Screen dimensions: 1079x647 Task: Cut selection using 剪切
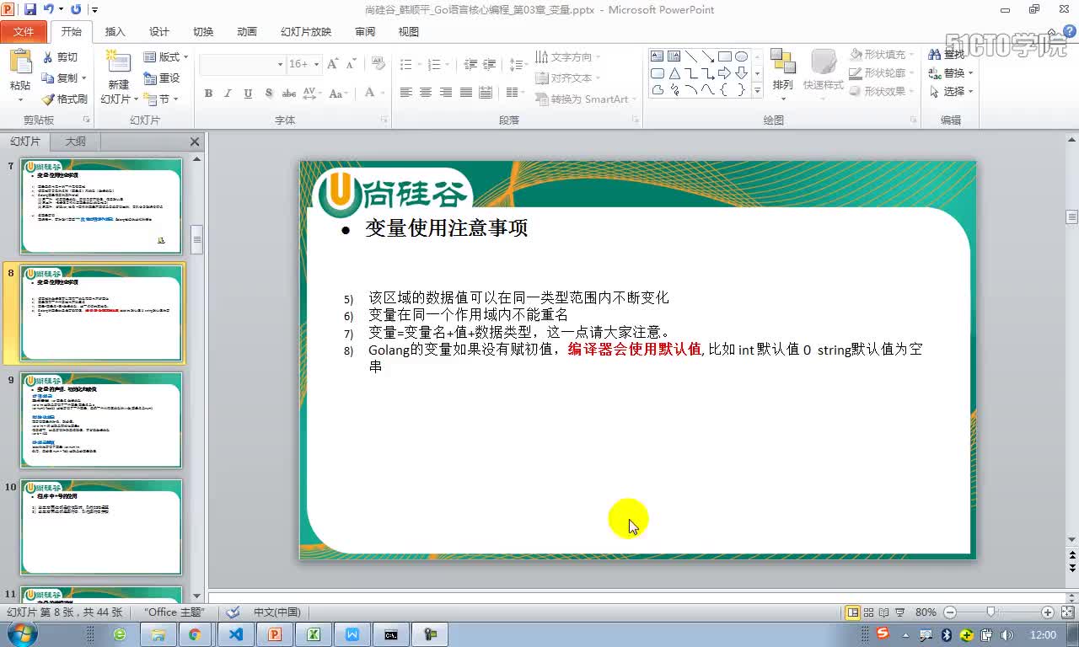click(x=60, y=57)
